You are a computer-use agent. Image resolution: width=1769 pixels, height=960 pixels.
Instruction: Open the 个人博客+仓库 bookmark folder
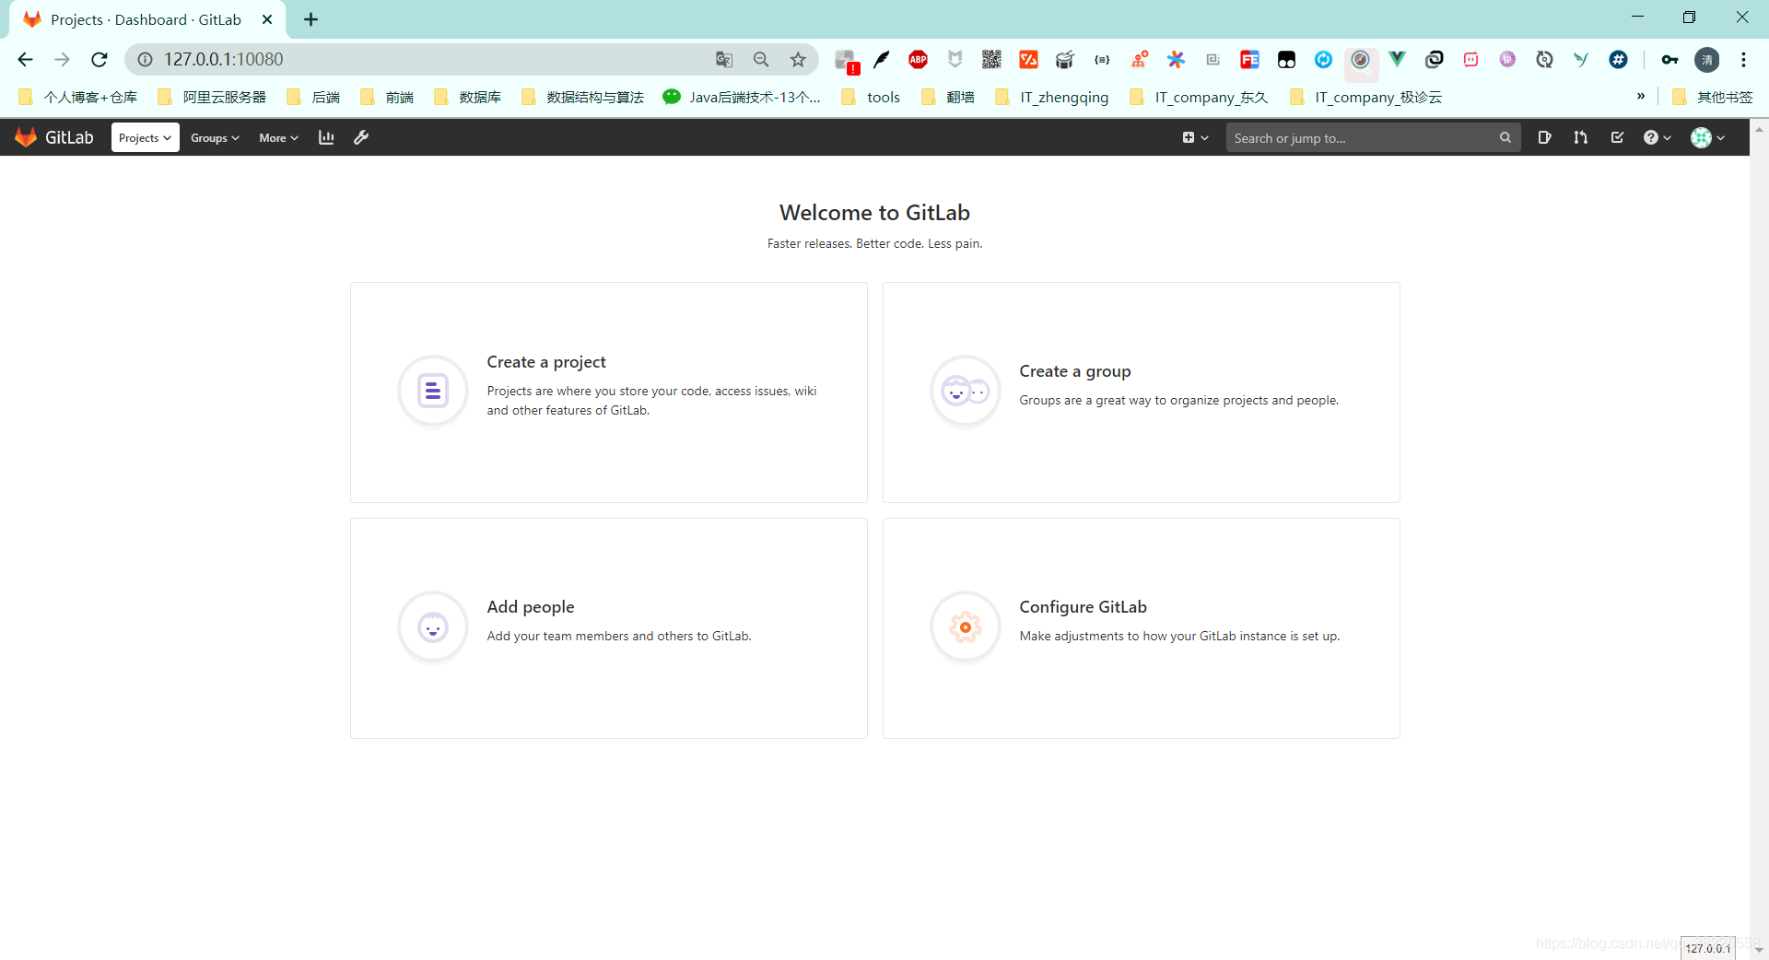point(78,97)
